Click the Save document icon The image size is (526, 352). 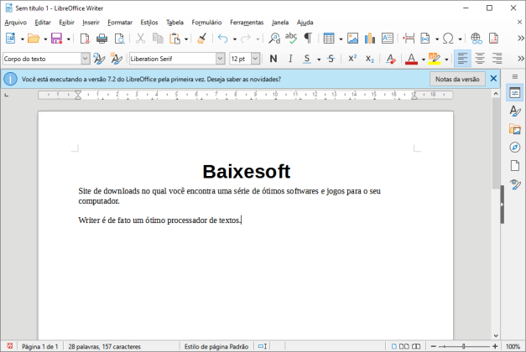click(x=57, y=39)
